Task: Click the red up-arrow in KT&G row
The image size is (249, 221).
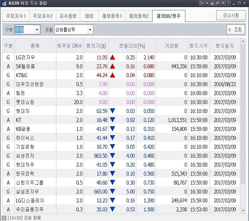Action: [112, 75]
